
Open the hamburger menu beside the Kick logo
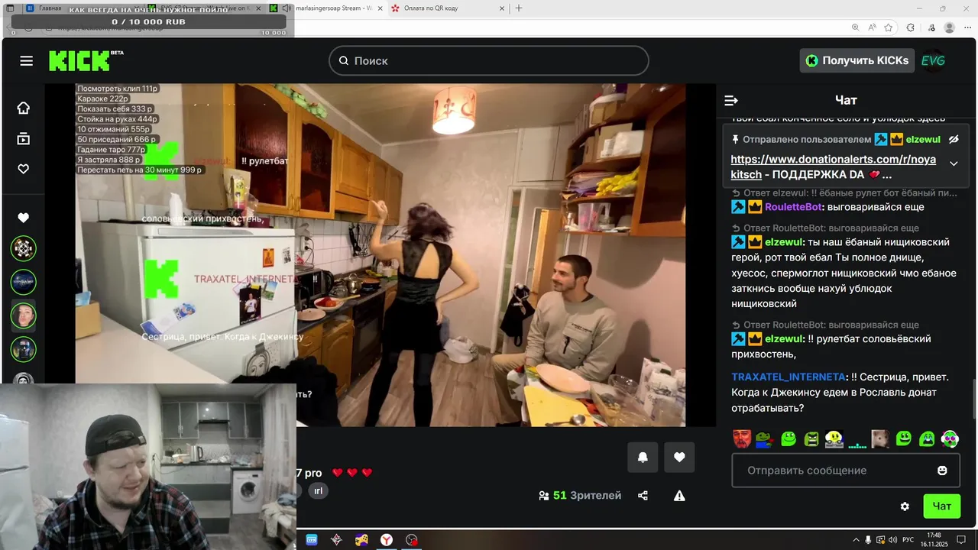pos(27,61)
